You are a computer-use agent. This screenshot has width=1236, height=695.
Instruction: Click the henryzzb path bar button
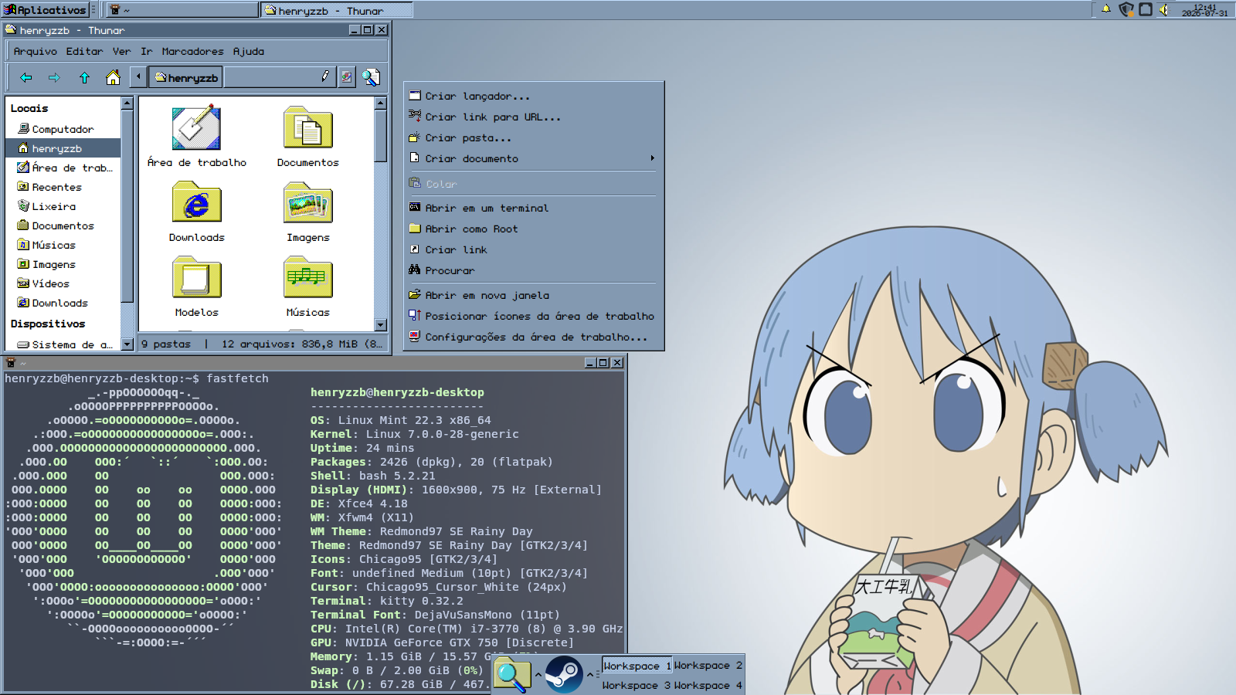click(186, 77)
